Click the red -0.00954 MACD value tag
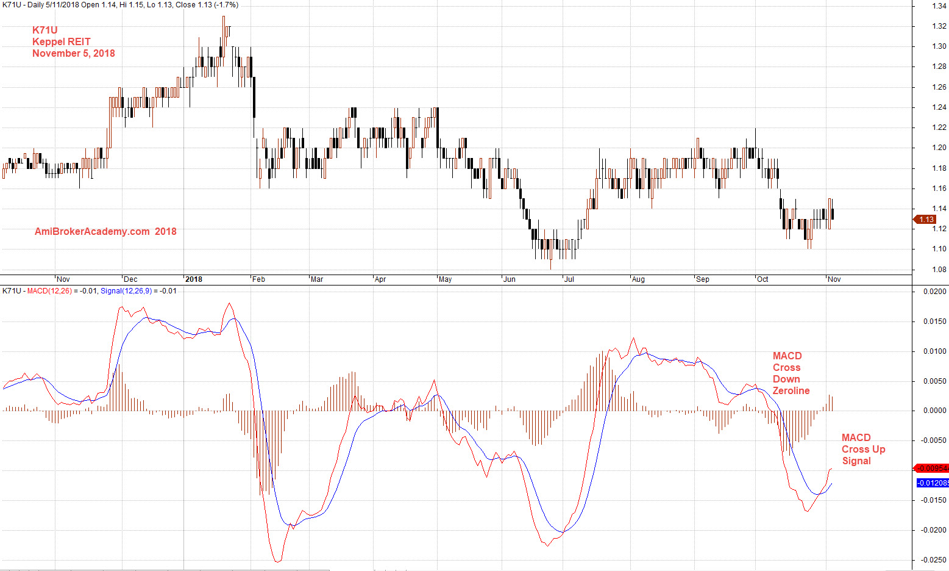Image resolution: width=949 pixels, height=571 pixels. click(931, 469)
